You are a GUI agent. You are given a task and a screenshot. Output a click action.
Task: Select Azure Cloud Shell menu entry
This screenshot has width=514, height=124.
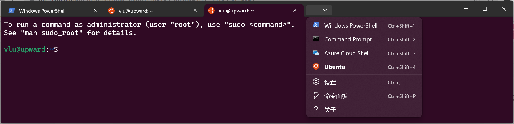coord(364,53)
